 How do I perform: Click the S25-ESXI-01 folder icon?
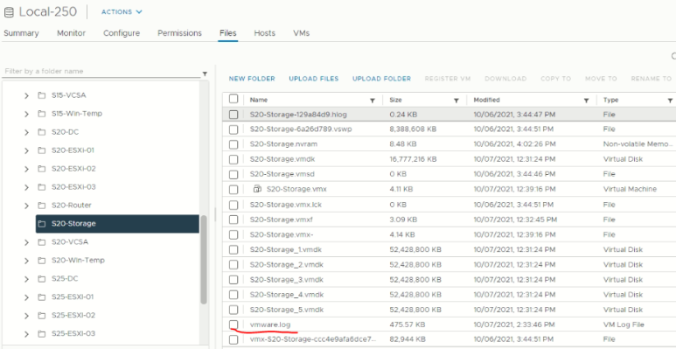(41, 297)
